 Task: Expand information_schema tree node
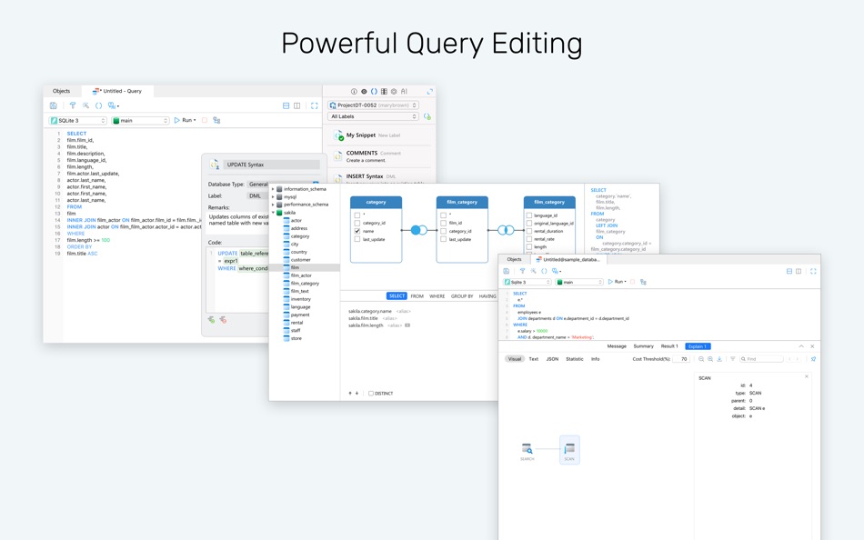(x=273, y=189)
